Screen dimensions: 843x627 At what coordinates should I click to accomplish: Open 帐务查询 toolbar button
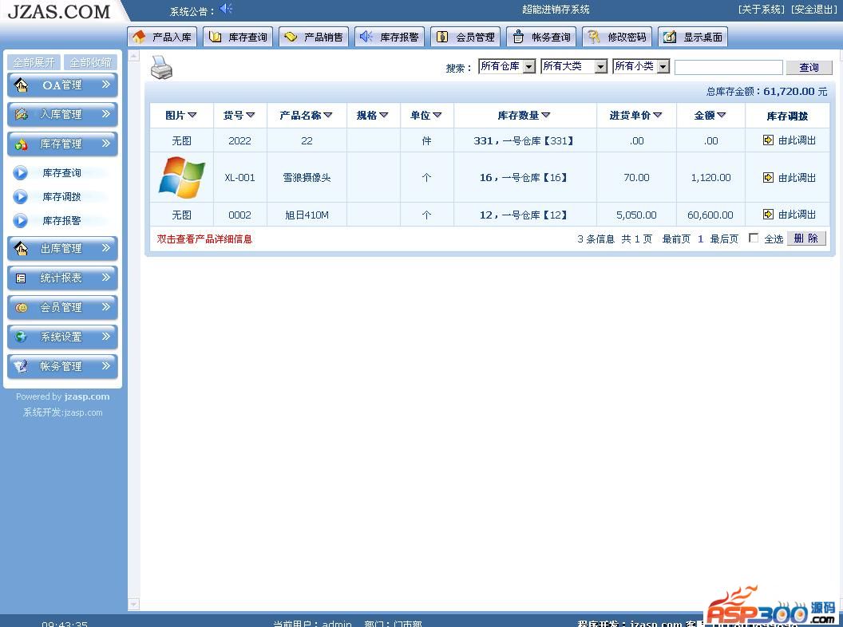point(541,37)
